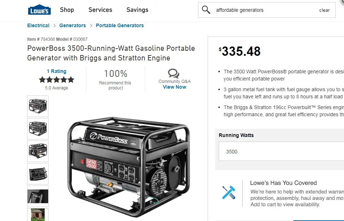Click the middle star of the 5.0 rating
The width and height of the screenshot is (344, 221).
coord(57,79)
